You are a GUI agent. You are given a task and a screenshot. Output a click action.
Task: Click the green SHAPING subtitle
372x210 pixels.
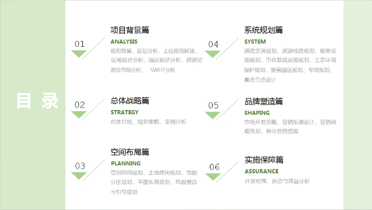257,113
